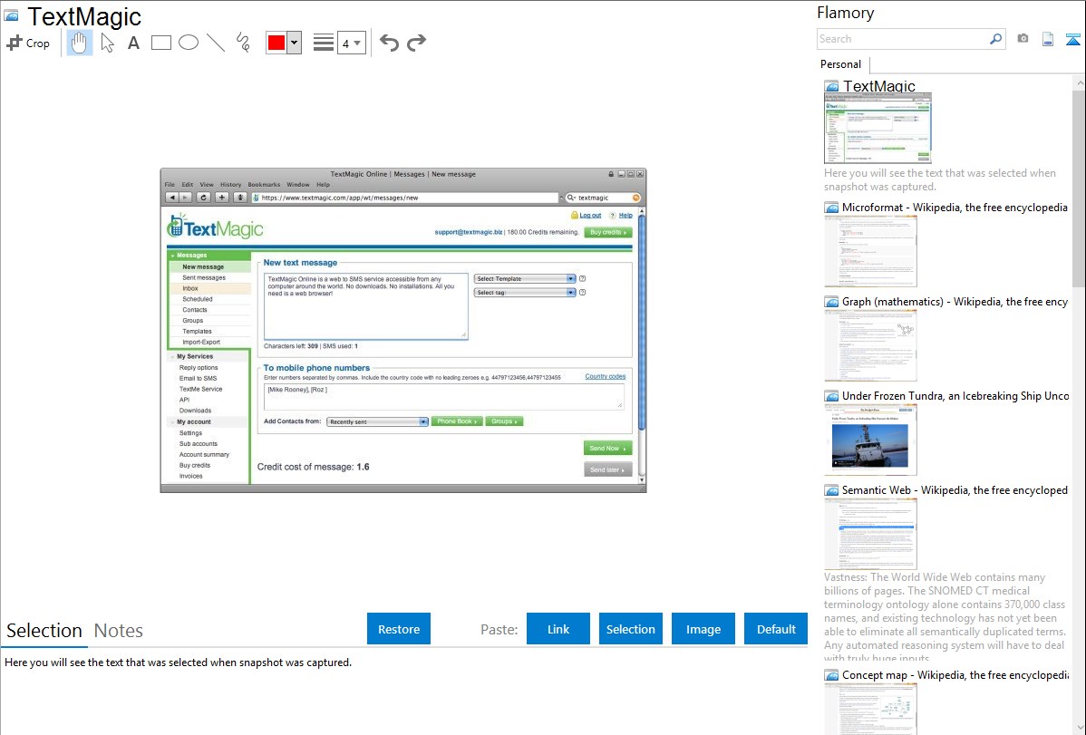Click Phone Book button in screenshot
Viewport: 1086px width, 735px height.
point(457,421)
